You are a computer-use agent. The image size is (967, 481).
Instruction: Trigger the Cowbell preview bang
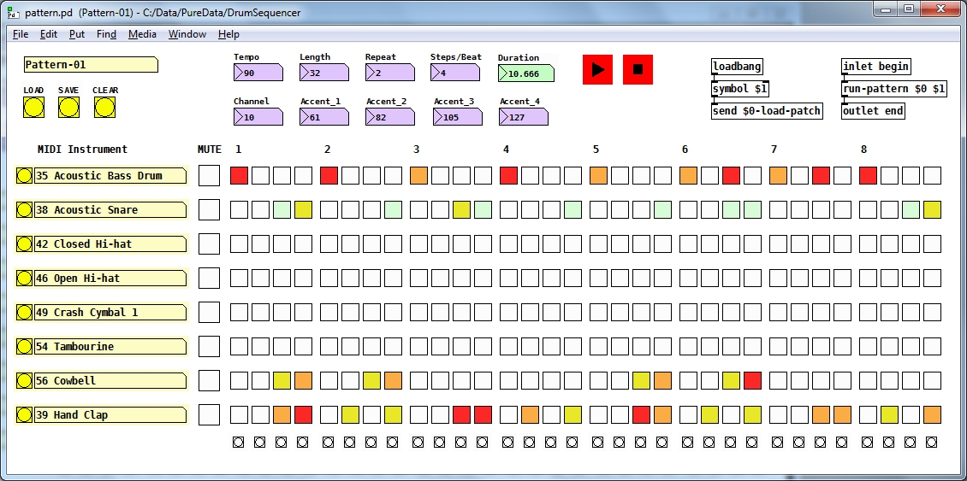pos(24,380)
